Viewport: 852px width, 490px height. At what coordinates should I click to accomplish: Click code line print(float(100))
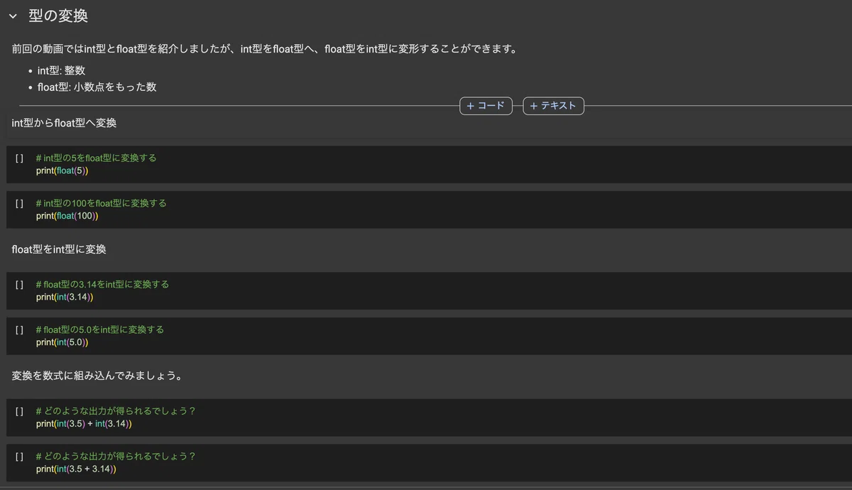(x=67, y=216)
